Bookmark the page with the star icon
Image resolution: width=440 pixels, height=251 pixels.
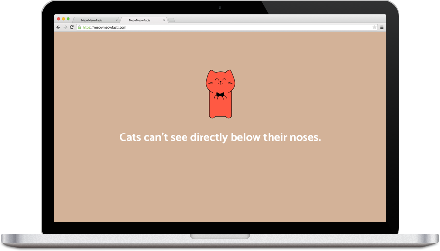pyautogui.click(x=374, y=27)
